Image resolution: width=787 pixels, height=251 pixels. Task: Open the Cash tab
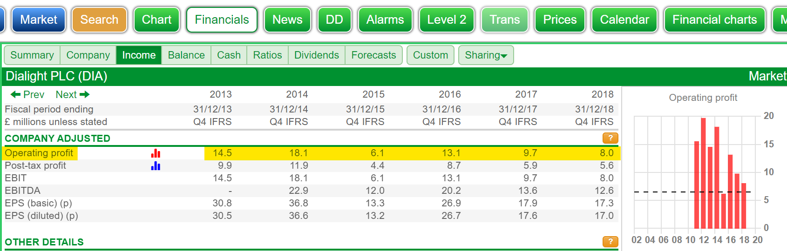229,55
